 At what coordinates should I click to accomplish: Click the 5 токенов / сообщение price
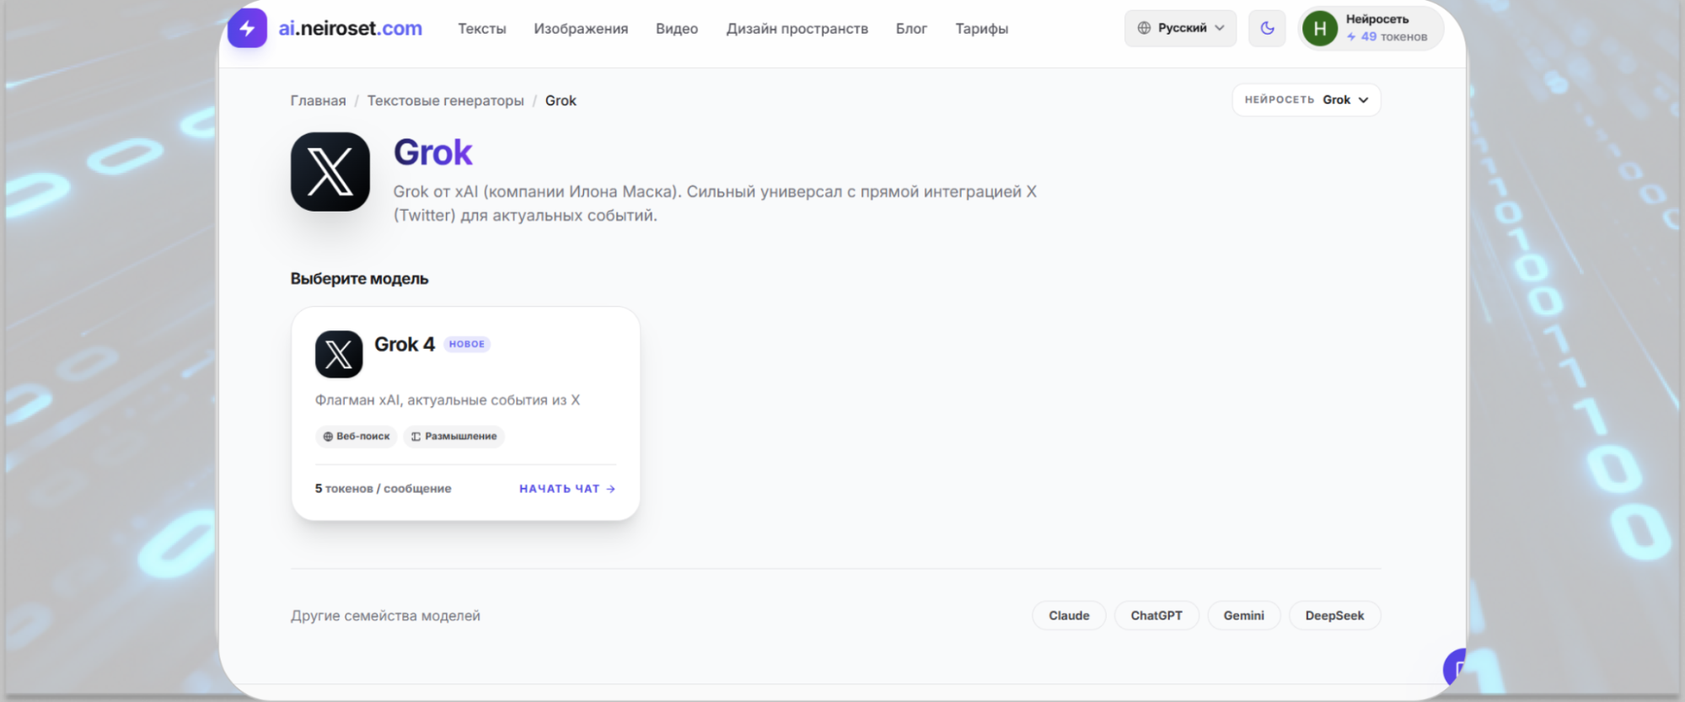tap(384, 489)
